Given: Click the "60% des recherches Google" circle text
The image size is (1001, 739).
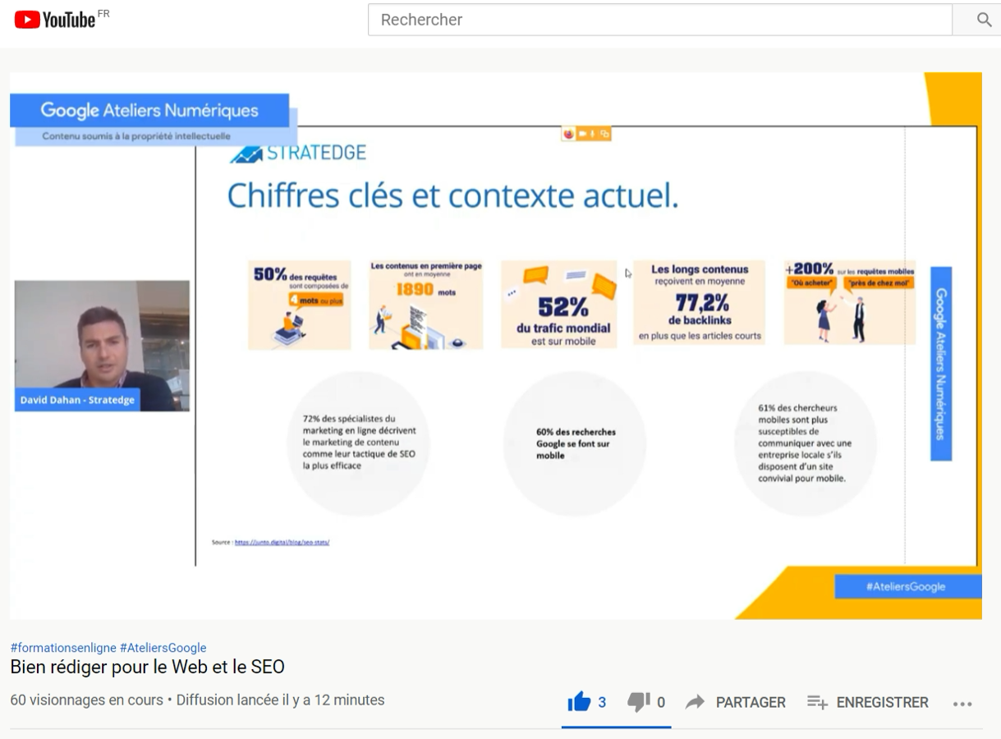Looking at the screenshot, I should tap(576, 443).
